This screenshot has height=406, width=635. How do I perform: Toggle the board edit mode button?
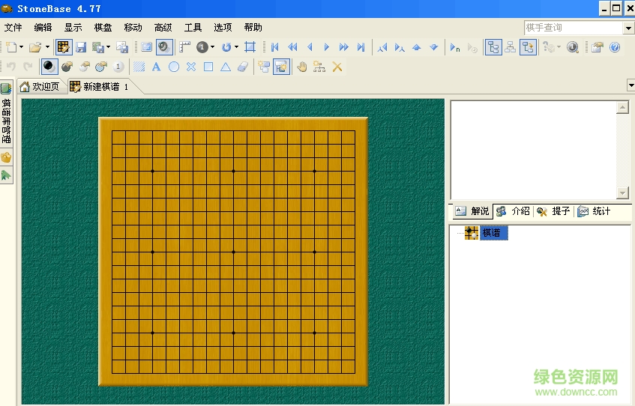64,47
